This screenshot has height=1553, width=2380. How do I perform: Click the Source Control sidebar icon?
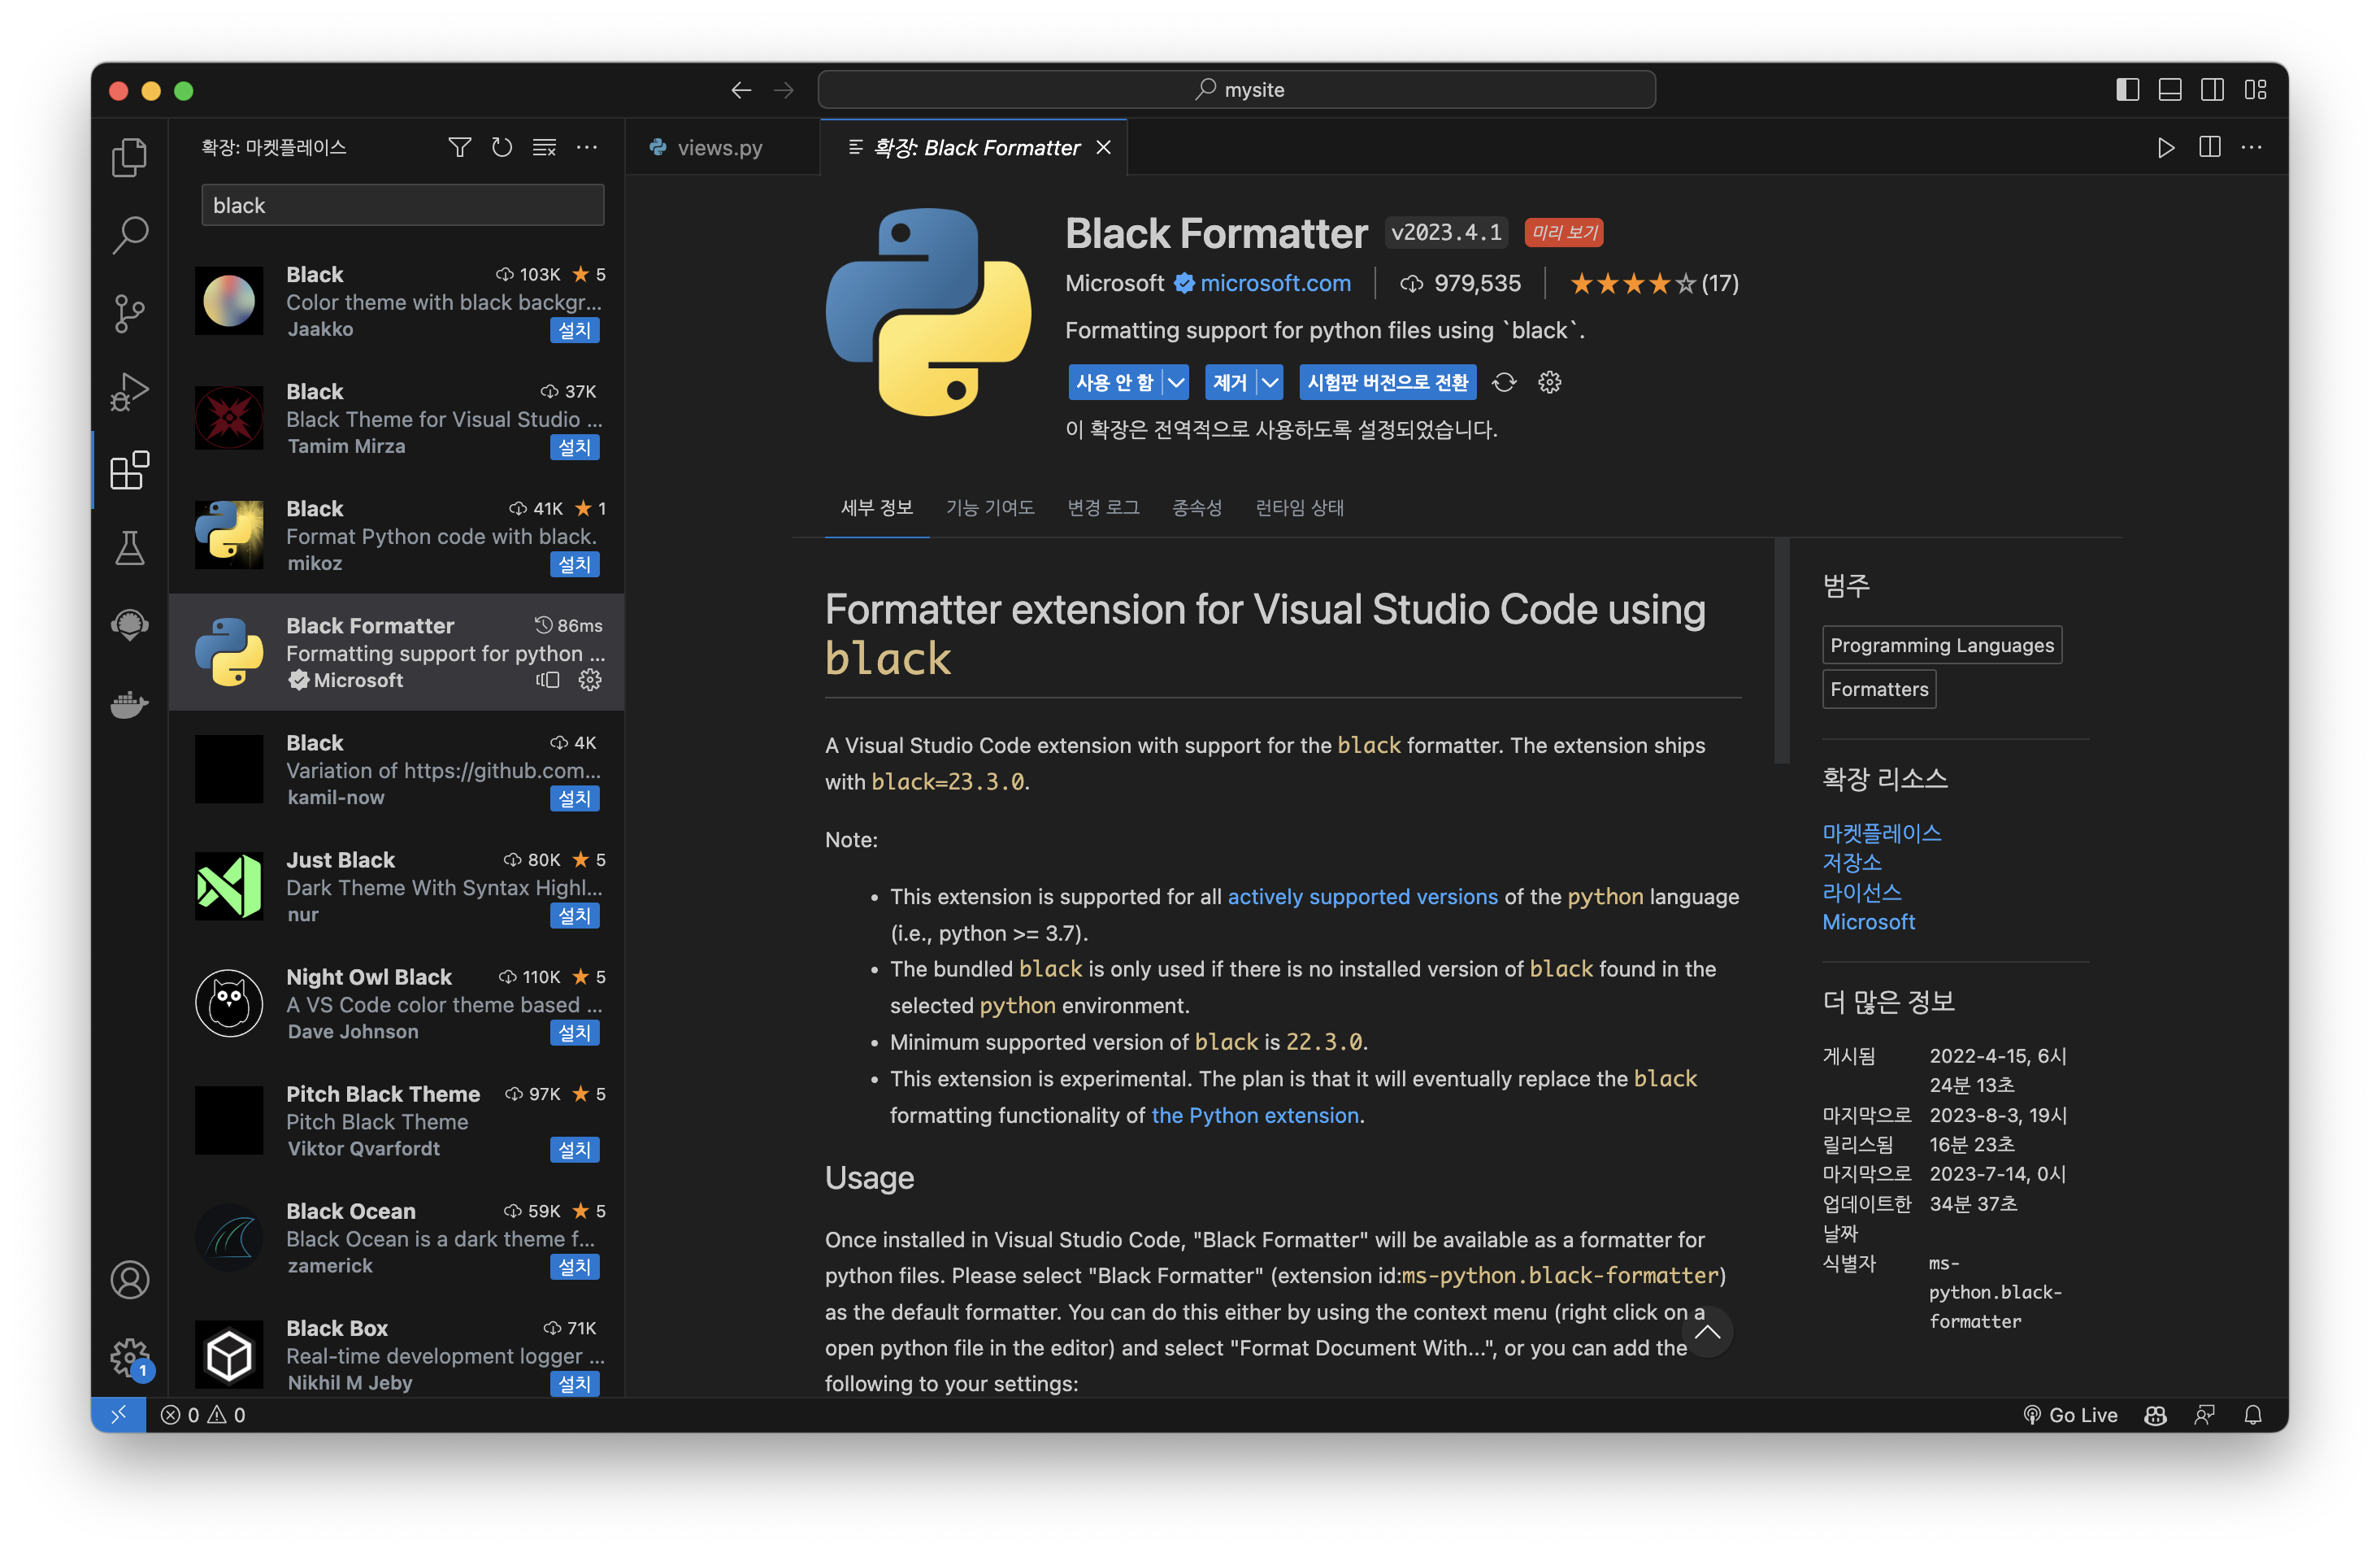(x=130, y=309)
